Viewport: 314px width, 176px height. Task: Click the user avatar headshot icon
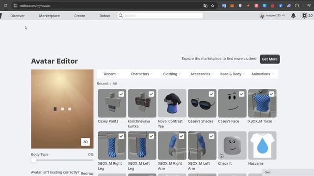(262, 16)
